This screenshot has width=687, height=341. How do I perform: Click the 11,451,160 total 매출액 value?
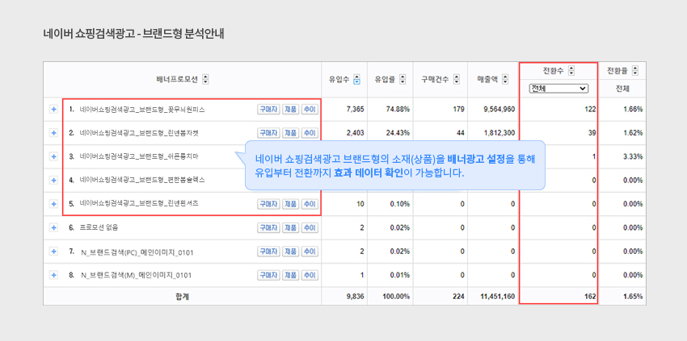[x=497, y=297]
